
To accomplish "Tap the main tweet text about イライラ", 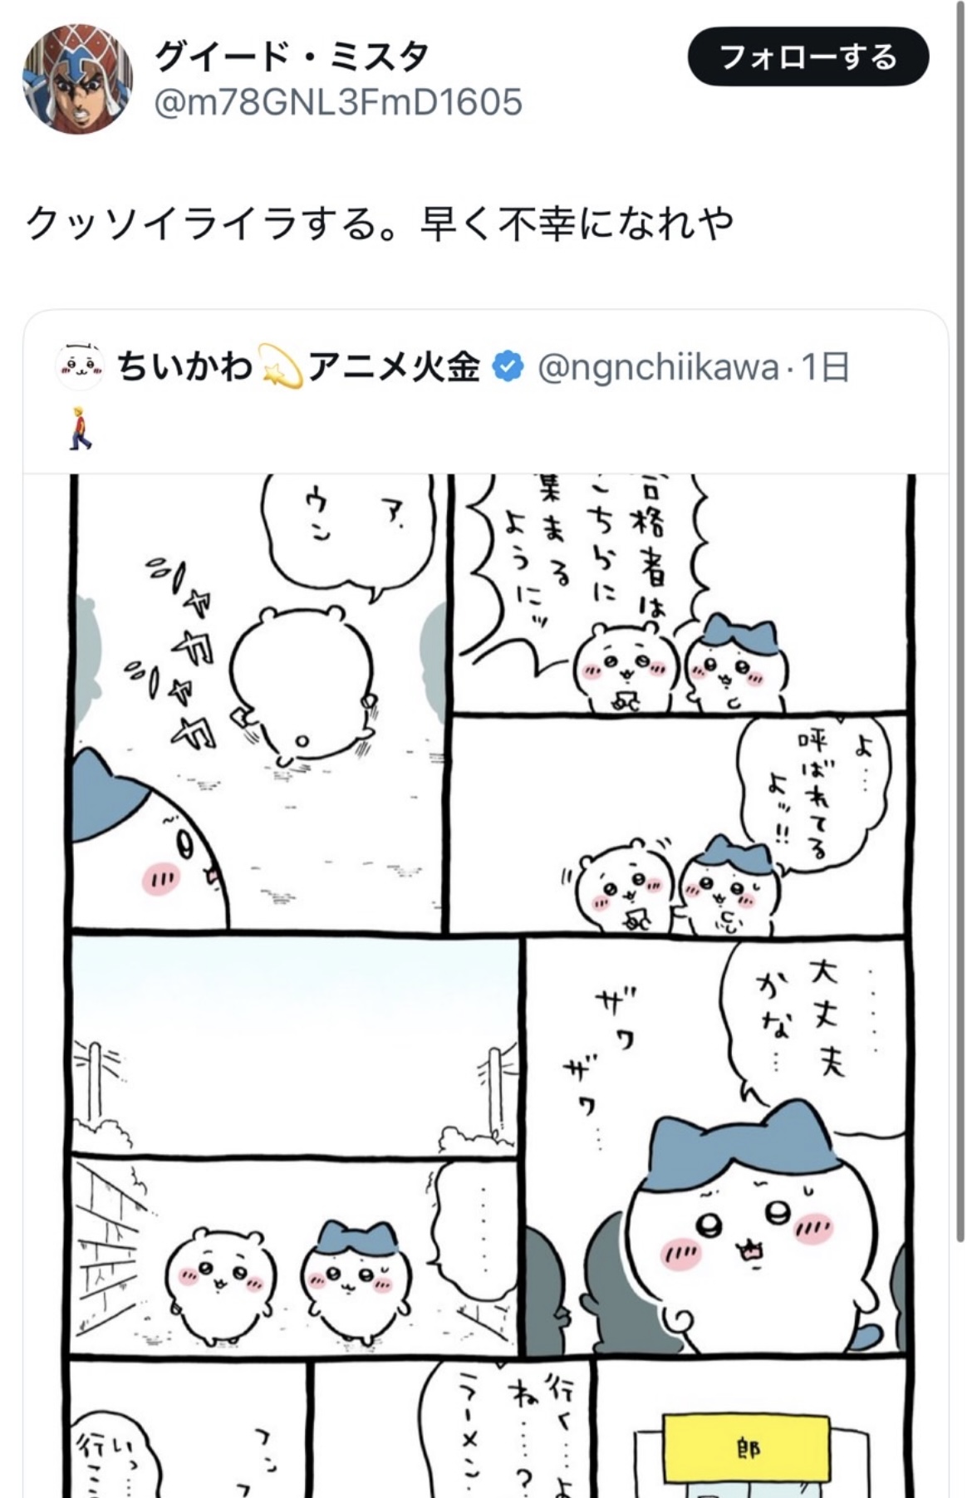I will [x=380, y=223].
